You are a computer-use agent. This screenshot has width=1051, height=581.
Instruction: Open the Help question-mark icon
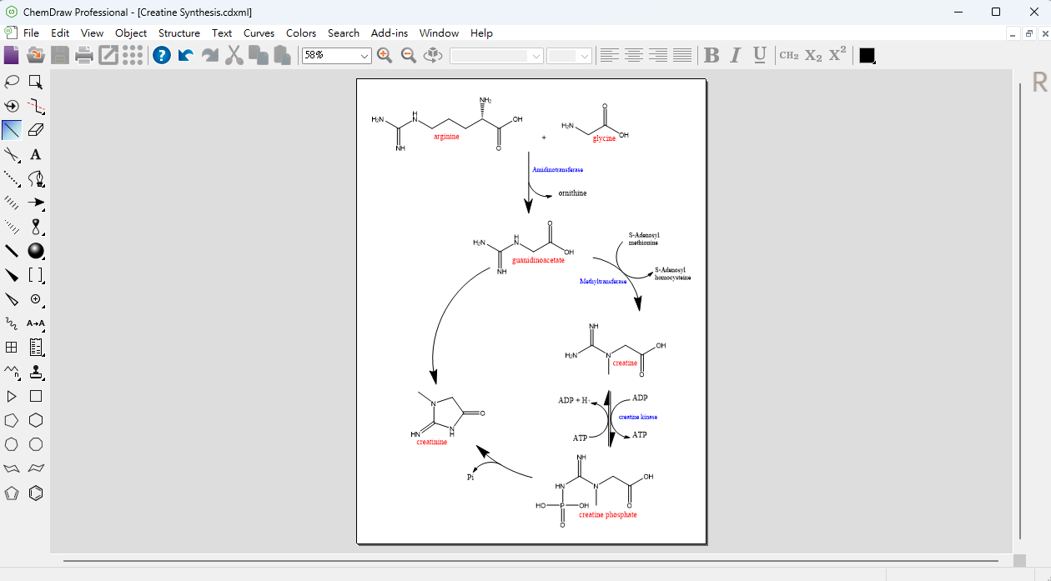tap(162, 55)
